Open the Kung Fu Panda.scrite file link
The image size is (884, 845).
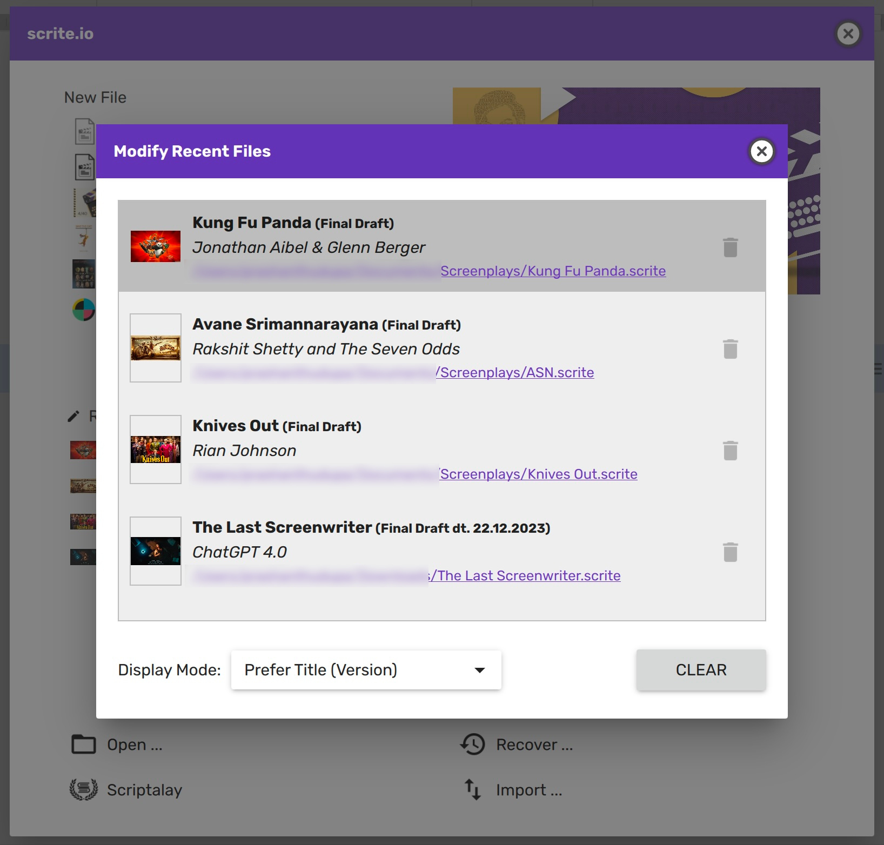(x=553, y=271)
